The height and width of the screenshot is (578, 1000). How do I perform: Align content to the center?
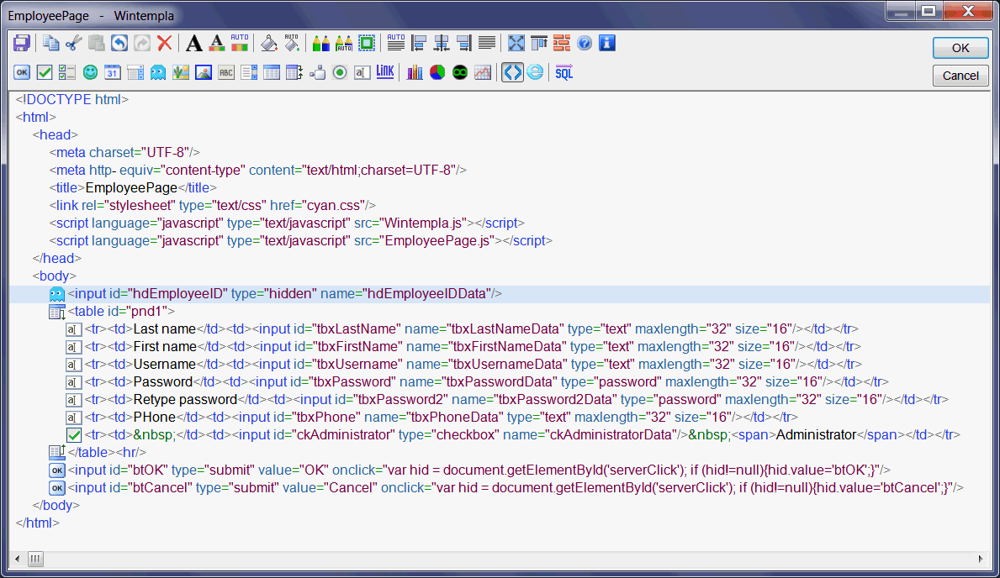tap(442, 44)
